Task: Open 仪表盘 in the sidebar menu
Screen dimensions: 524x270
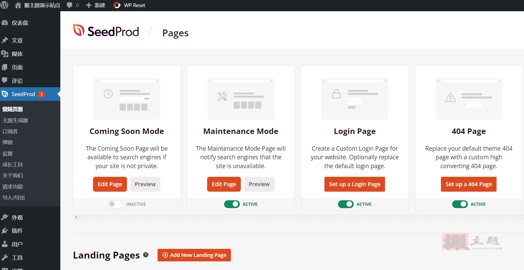Action: click(x=30, y=23)
